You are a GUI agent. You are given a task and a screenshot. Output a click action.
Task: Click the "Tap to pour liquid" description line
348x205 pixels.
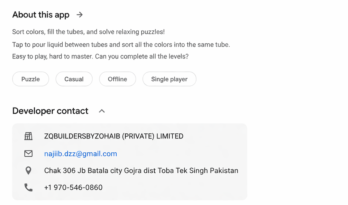click(x=121, y=45)
